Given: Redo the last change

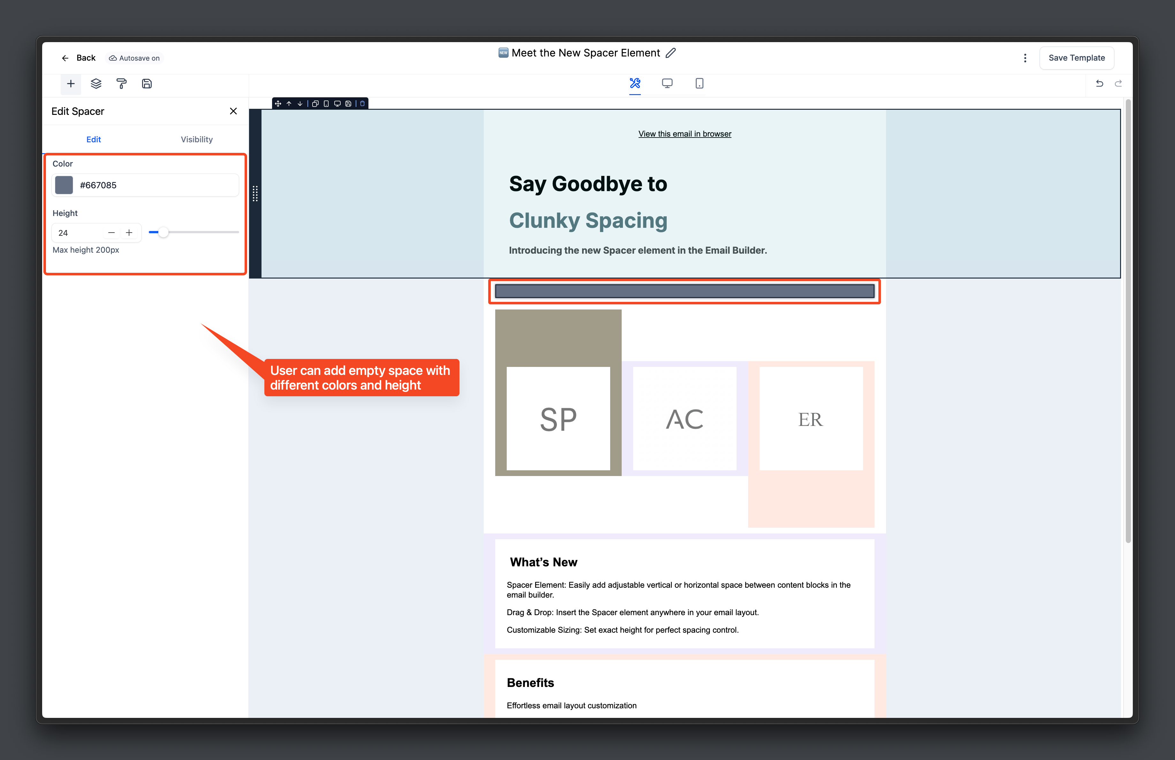Looking at the screenshot, I should [x=1118, y=83].
